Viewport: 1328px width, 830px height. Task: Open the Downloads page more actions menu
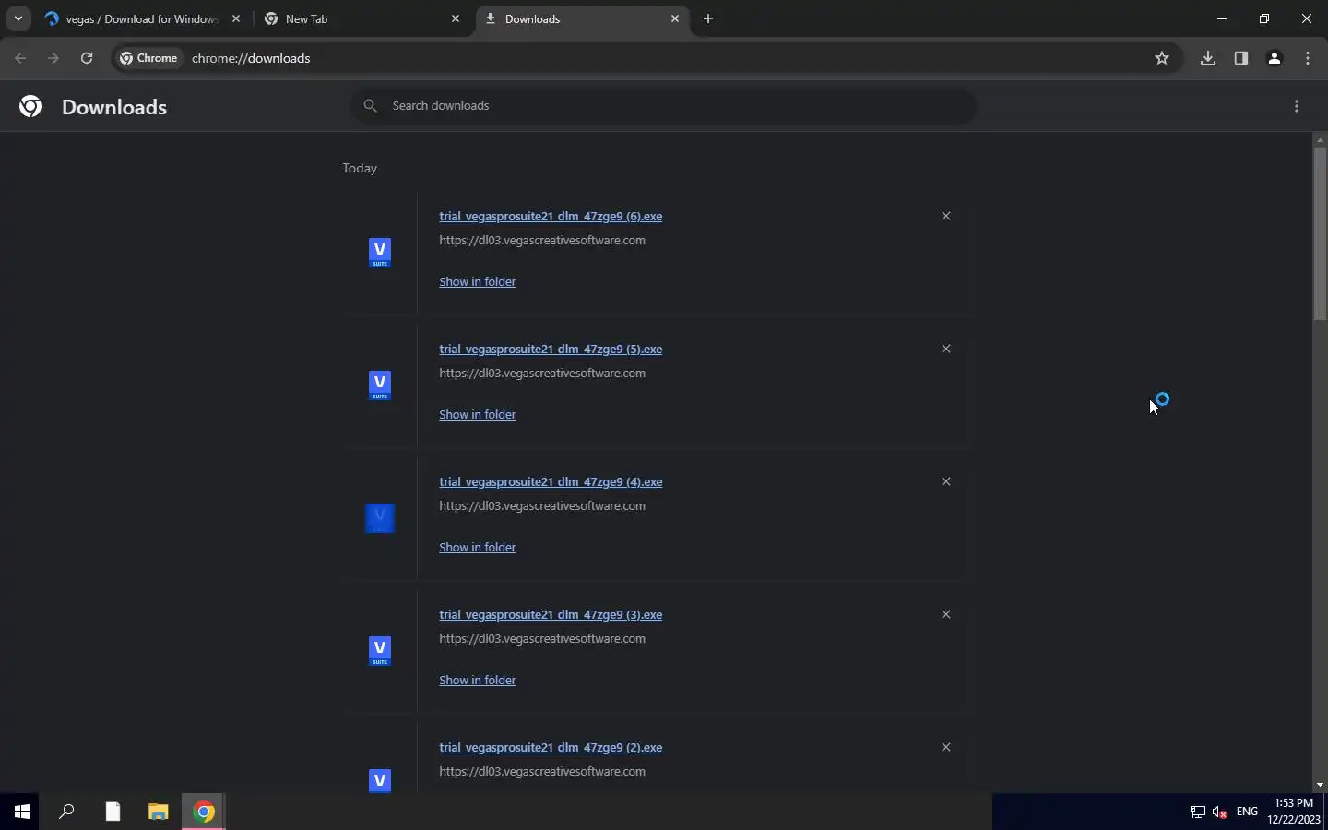tap(1297, 106)
